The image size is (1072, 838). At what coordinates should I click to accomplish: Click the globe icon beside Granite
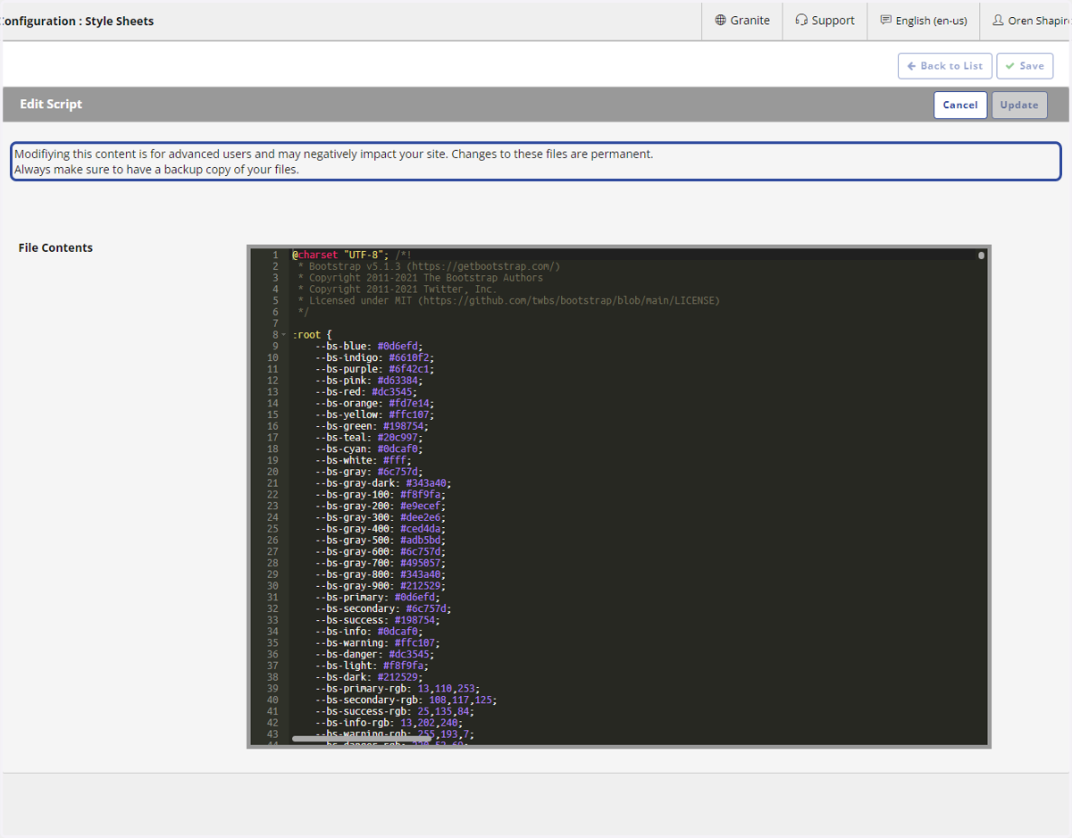pos(720,21)
